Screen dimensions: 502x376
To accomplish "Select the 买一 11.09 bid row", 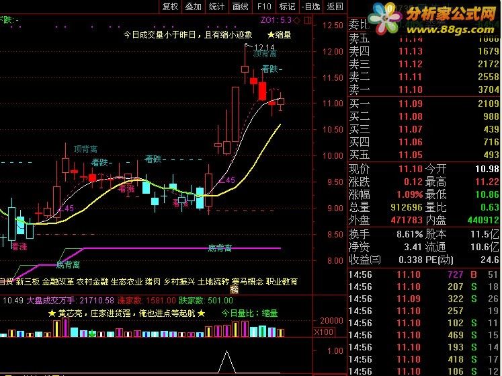I will tap(424, 104).
